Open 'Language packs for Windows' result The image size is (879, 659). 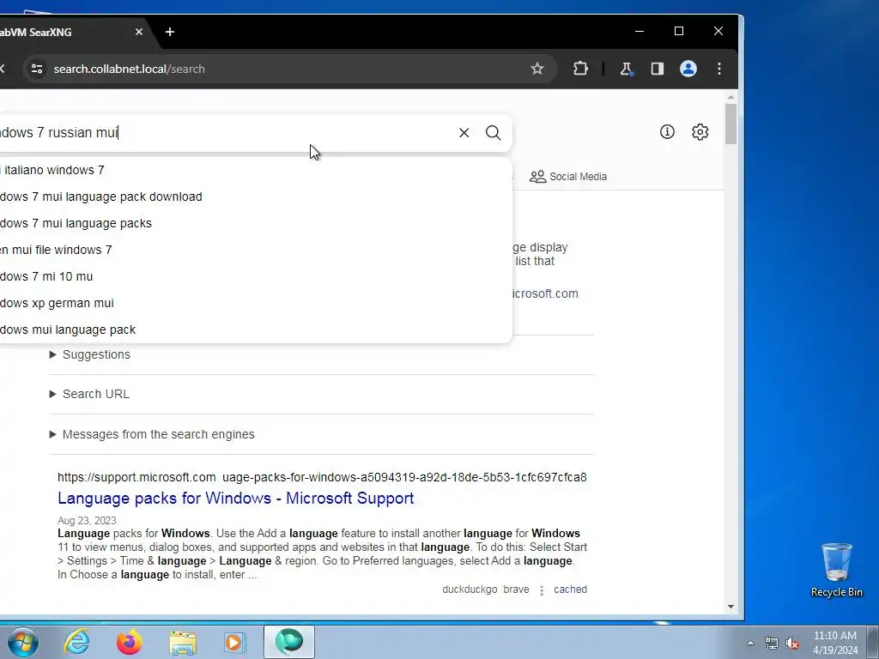tap(235, 498)
